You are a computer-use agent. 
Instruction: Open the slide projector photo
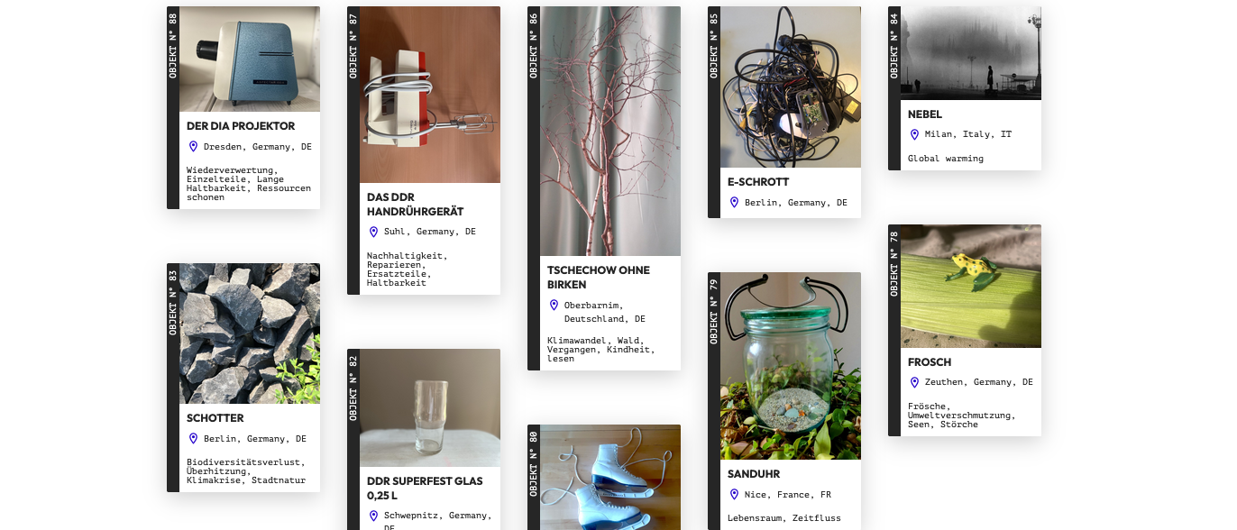[x=250, y=59]
